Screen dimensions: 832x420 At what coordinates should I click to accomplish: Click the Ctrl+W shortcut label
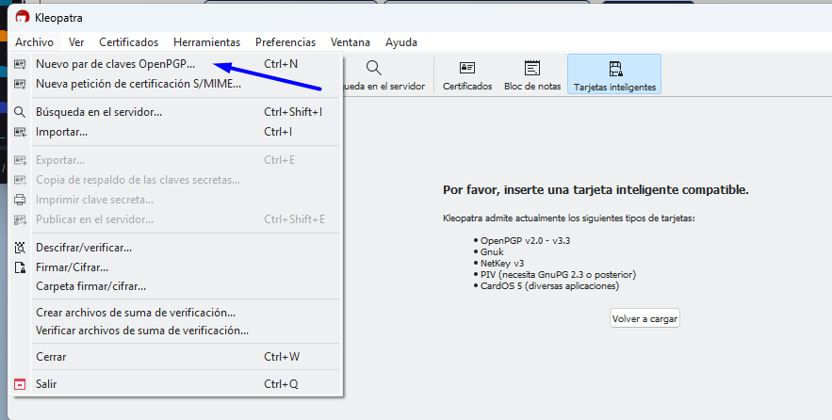point(282,357)
